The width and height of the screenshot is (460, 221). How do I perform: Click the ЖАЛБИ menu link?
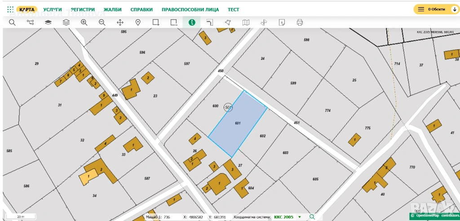112,9
